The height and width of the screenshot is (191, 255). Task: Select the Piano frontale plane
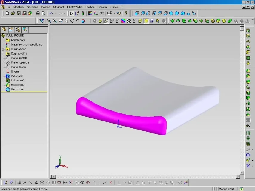[19, 58]
